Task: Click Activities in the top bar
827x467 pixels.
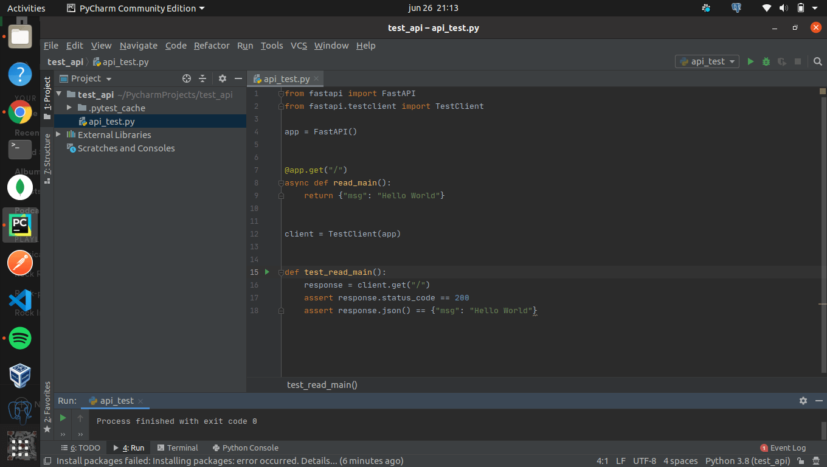Action: pyautogui.click(x=26, y=8)
